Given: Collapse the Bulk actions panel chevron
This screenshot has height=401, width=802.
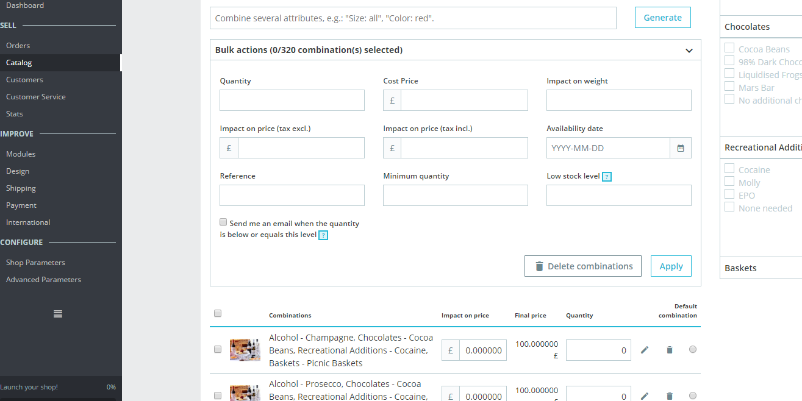Looking at the screenshot, I should coord(689,51).
